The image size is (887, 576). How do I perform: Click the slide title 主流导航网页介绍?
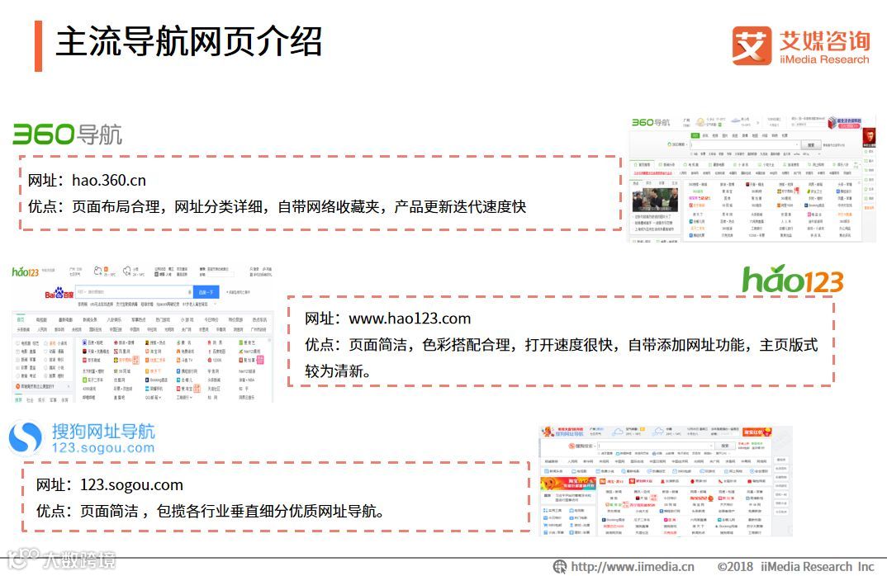pos(189,42)
